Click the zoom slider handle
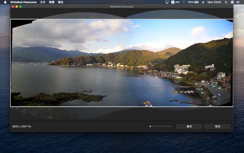This screenshot has width=244, height=153. [150, 126]
